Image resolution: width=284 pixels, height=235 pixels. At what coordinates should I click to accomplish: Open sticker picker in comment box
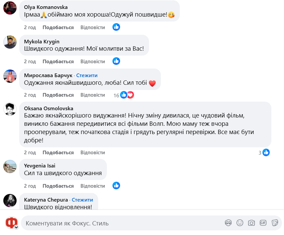coord(275,223)
